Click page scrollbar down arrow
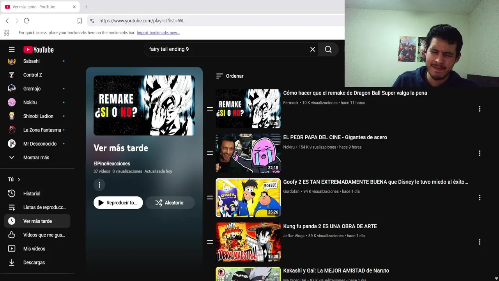This screenshot has height=281, width=499. [x=496, y=278]
